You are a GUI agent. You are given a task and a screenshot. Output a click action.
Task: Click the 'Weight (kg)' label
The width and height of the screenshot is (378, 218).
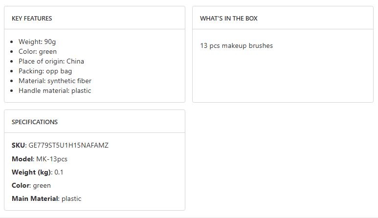[x=31, y=173]
